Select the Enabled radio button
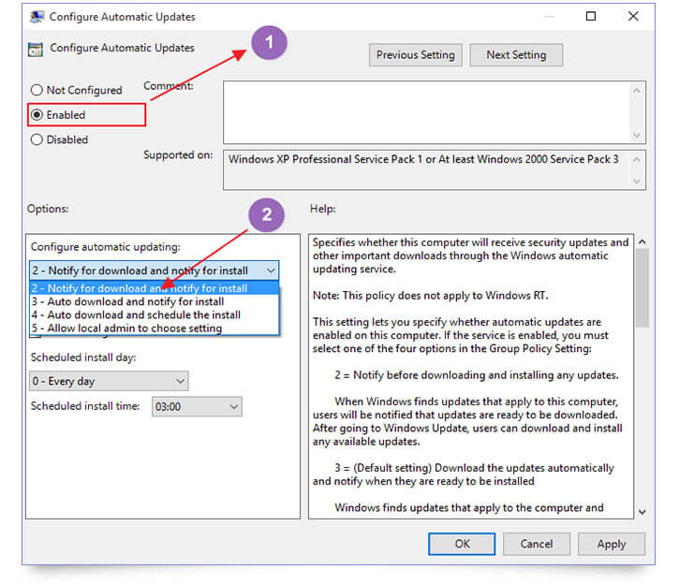 (x=37, y=114)
